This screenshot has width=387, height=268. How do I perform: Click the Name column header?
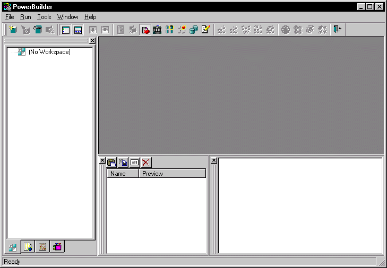tap(123, 173)
